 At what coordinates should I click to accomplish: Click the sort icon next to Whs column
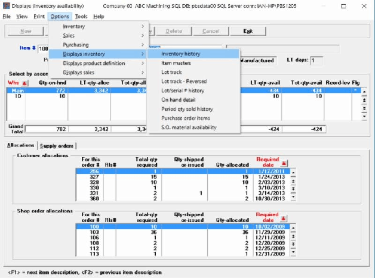coord(24,83)
